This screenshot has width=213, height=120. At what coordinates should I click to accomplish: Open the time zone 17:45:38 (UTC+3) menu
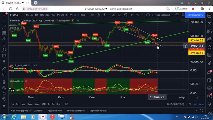click(175, 104)
